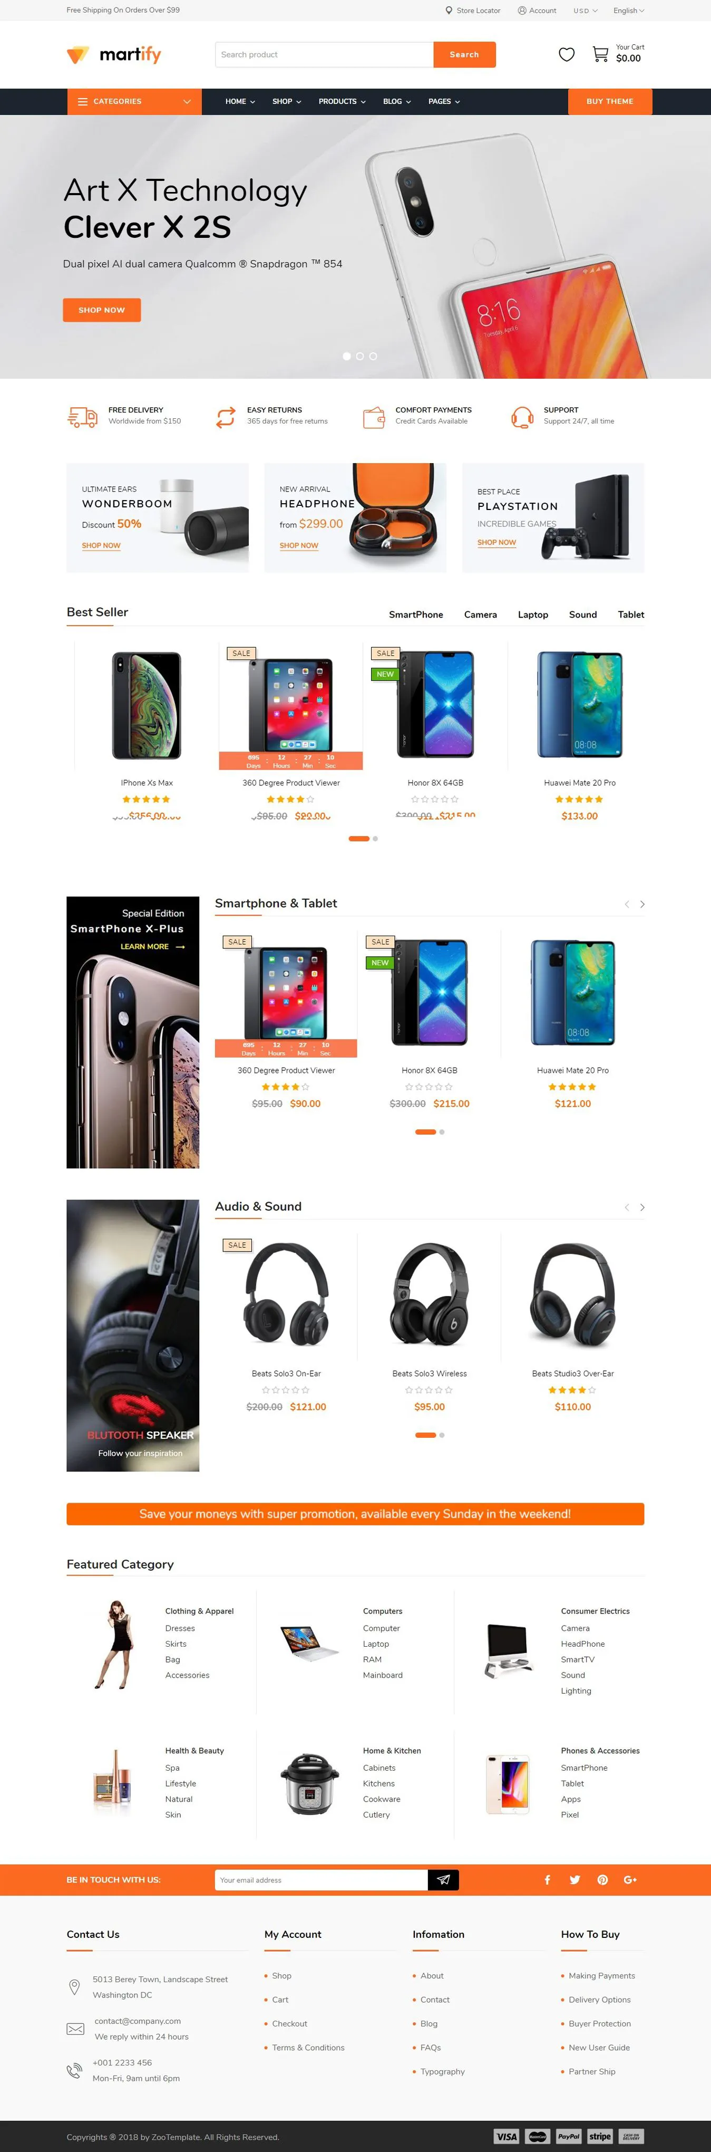711x2152 pixels.
Task: Select the third hero slider dot
Action: point(373,356)
